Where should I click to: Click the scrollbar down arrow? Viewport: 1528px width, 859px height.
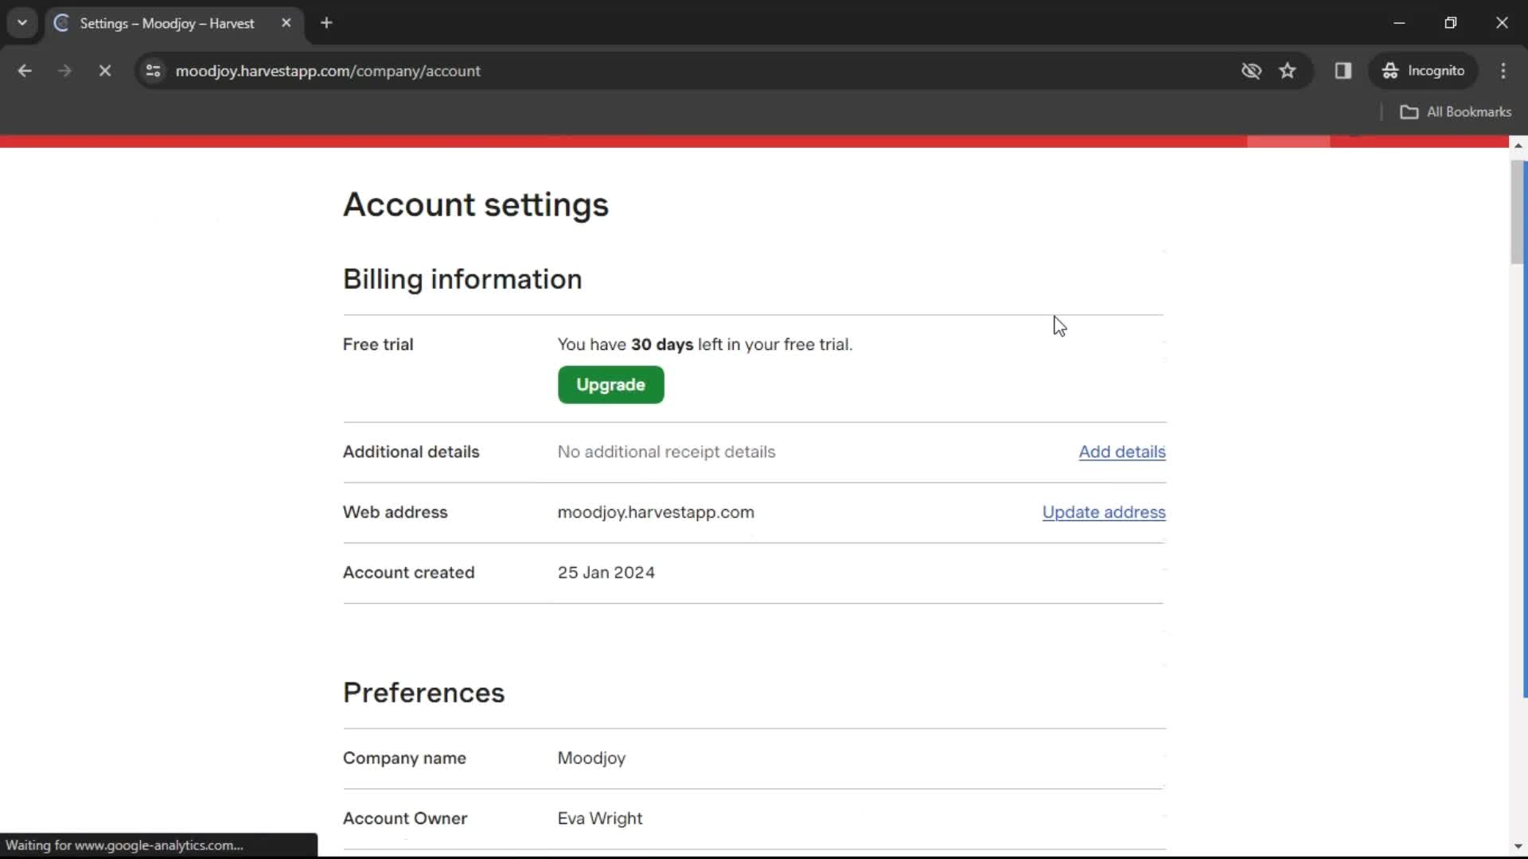coord(1518,847)
